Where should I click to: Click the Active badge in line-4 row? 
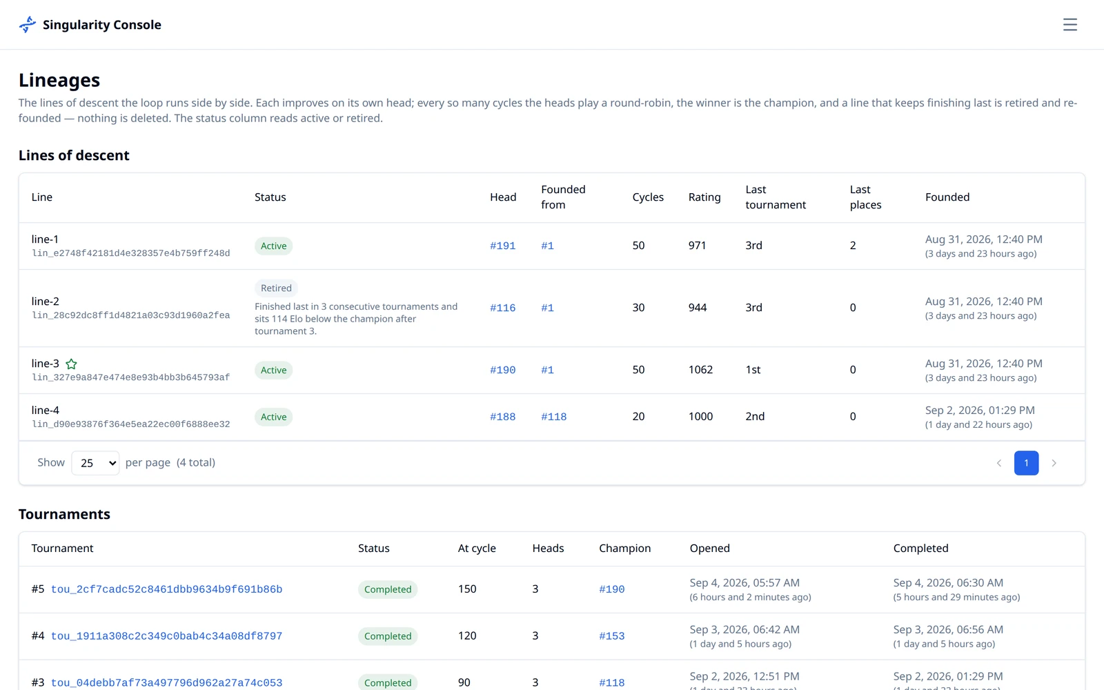(273, 417)
